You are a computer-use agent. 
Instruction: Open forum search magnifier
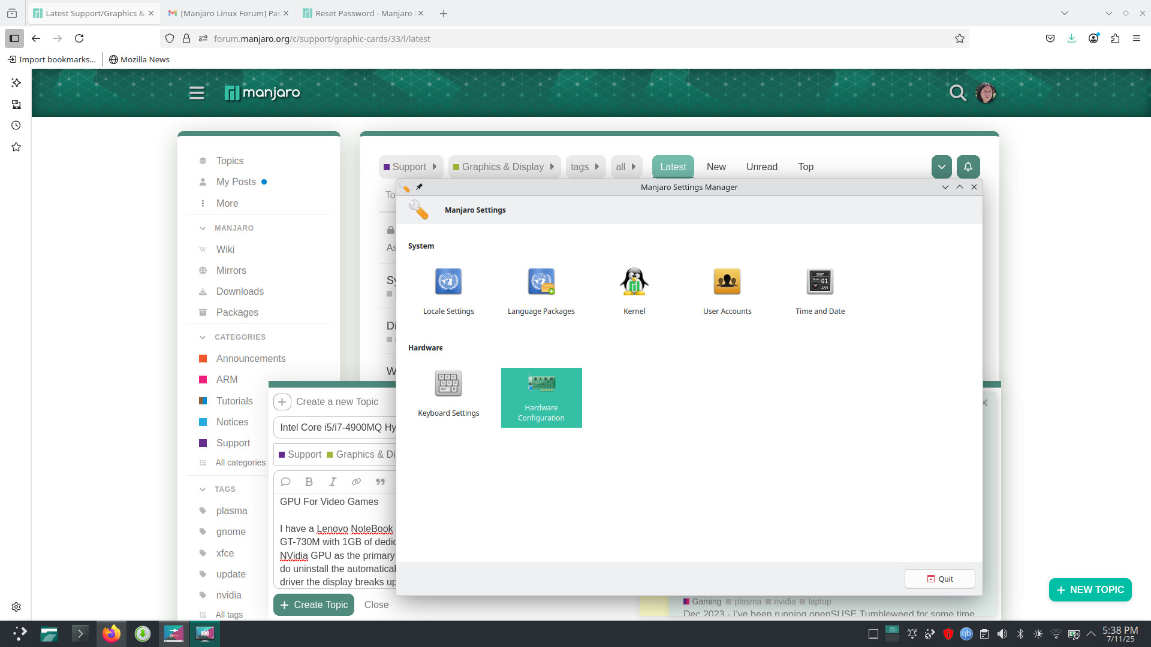pyautogui.click(x=957, y=93)
